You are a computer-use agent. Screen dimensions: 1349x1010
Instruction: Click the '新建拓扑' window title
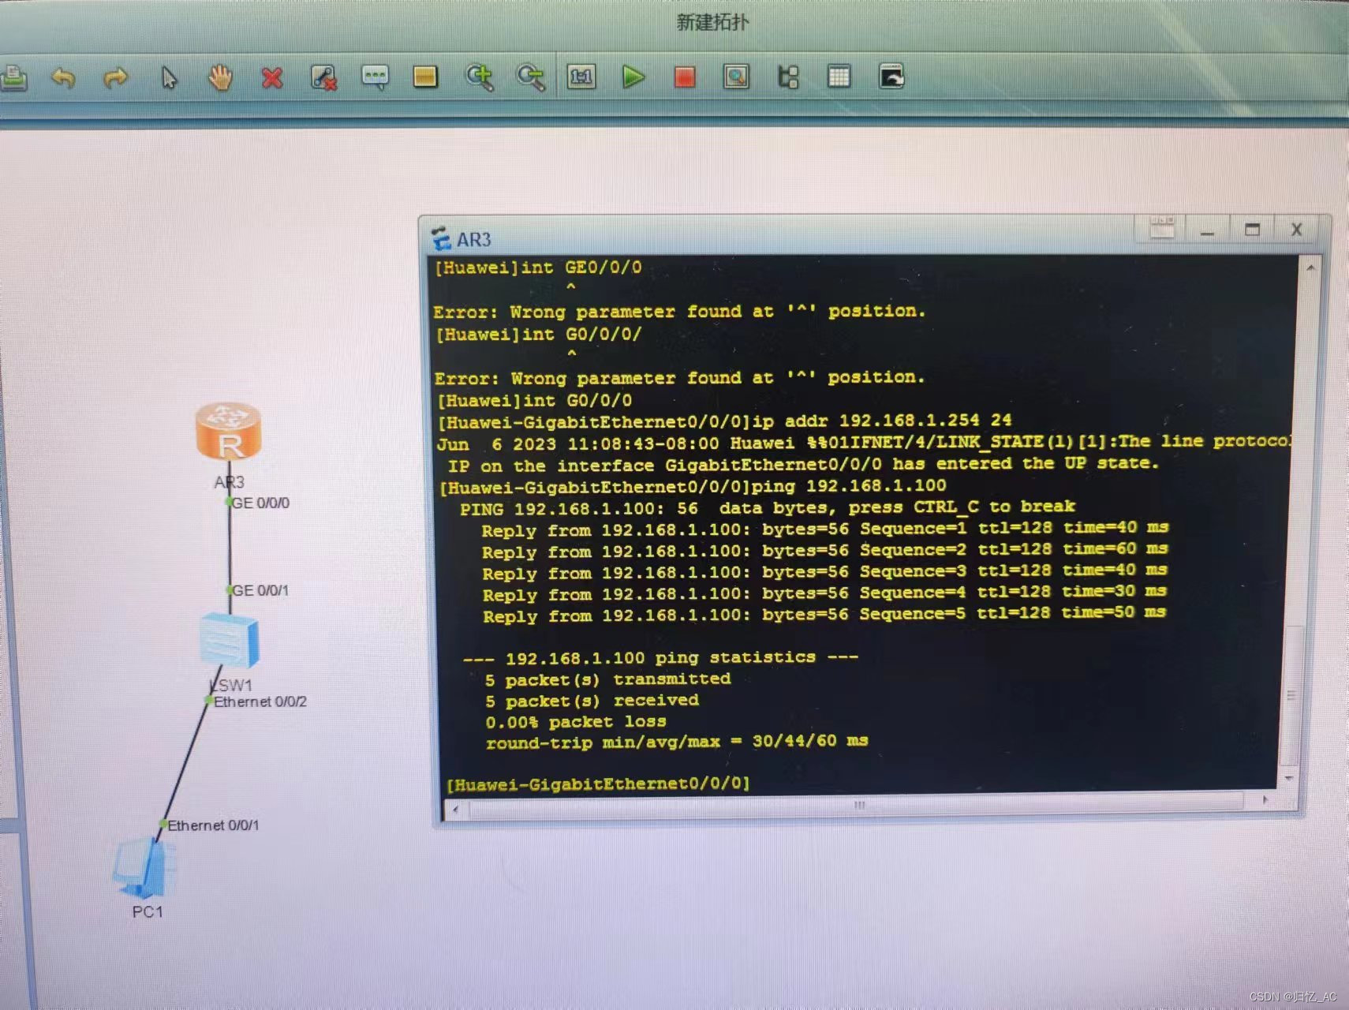tap(712, 22)
